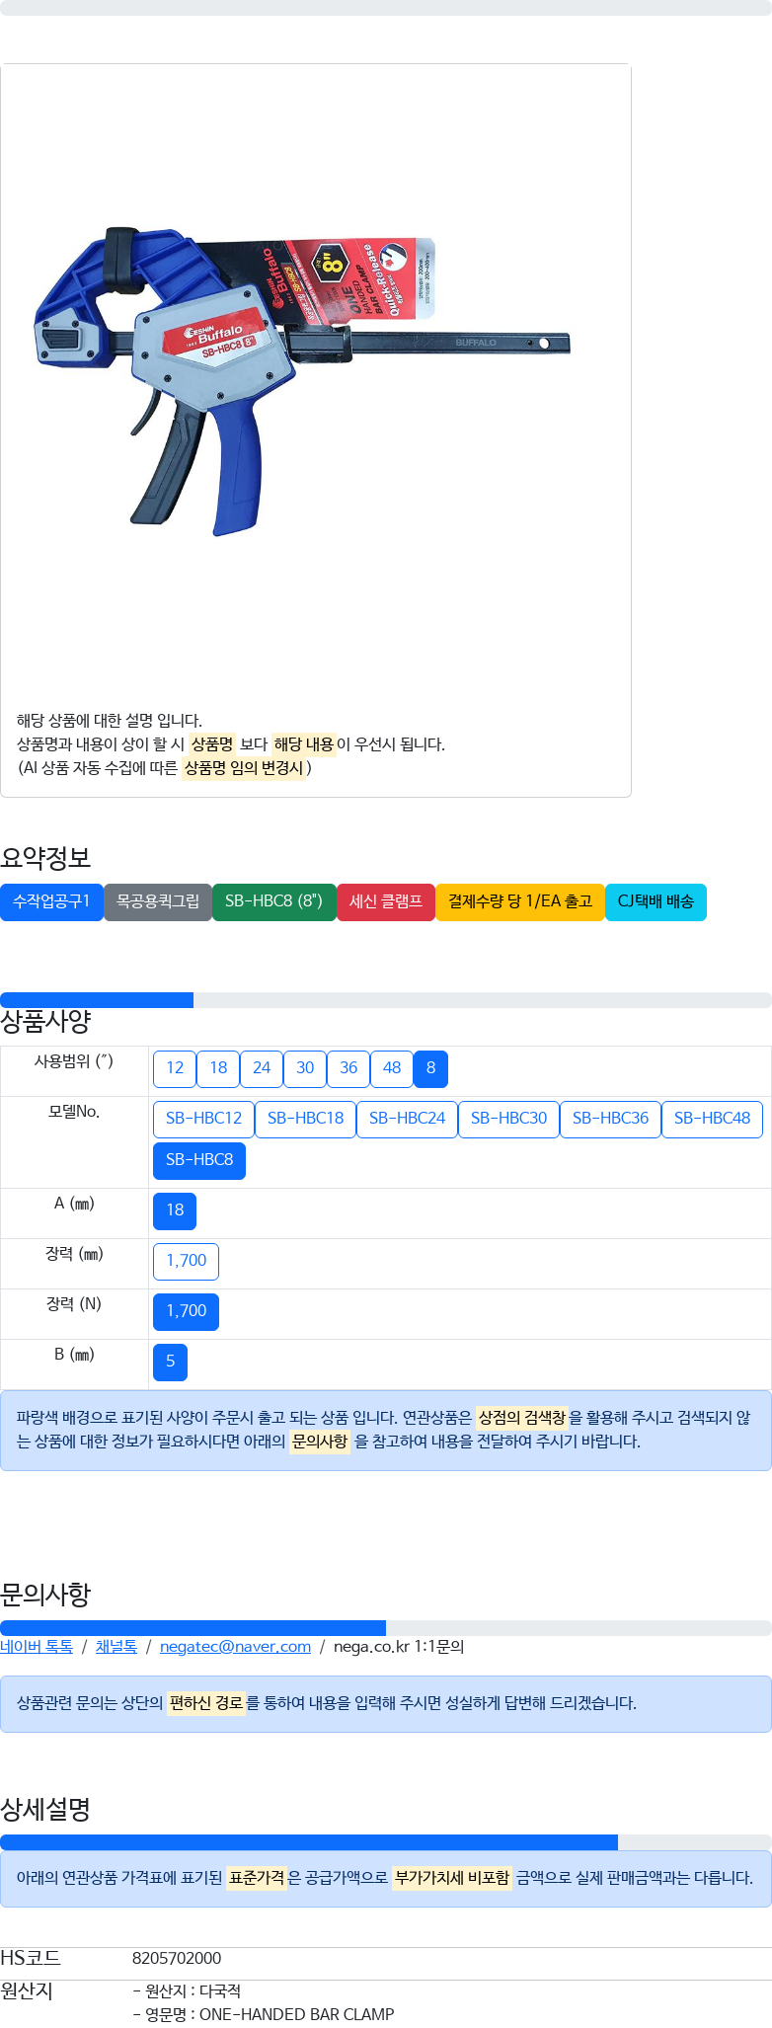Open the 채널톡 chat link
Image resolution: width=772 pixels, height=2028 pixels.
[x=116, y=1647]
